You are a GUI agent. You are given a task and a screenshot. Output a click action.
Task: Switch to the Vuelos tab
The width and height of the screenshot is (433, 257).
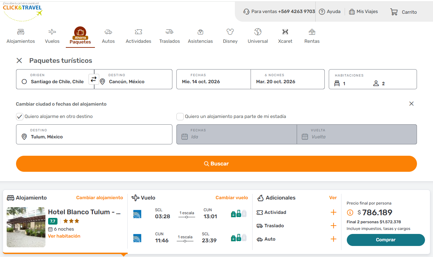point(52,36)
